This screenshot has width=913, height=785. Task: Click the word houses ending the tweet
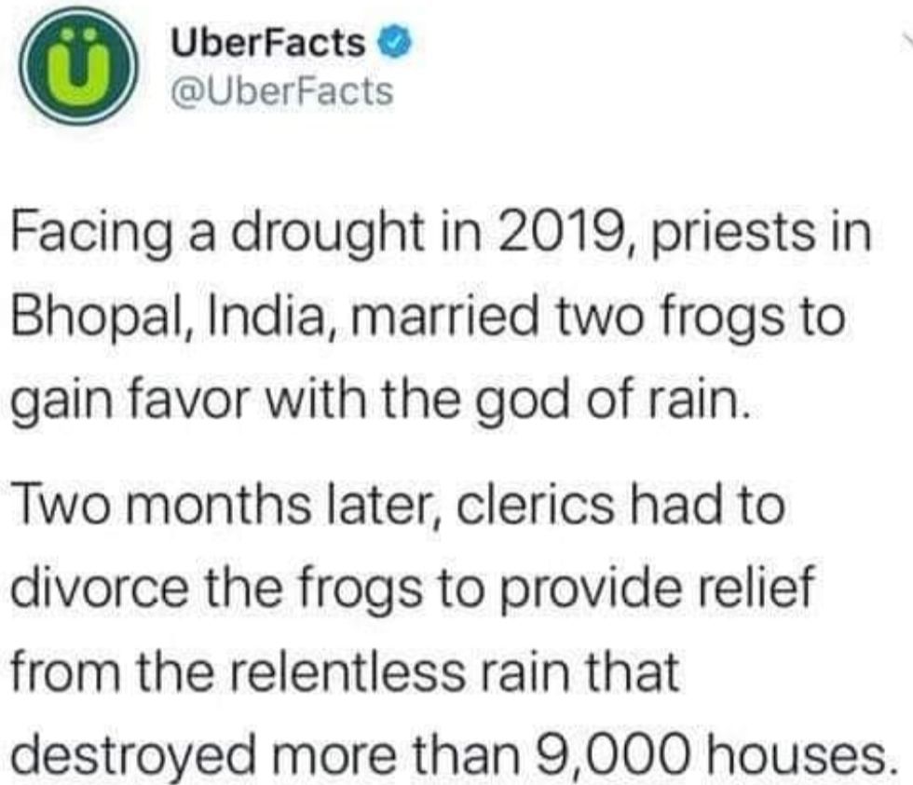pyautogui.click(x=797, y=755)
